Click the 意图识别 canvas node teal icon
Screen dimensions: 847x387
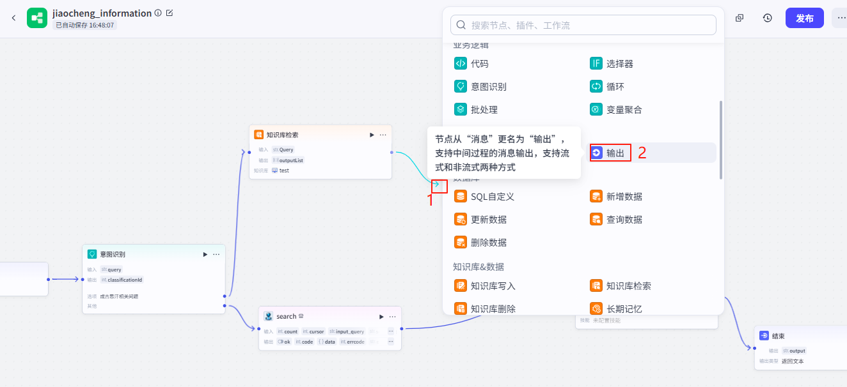(x=92, y=254)
